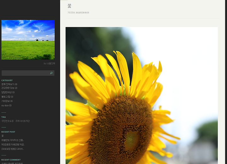Open the '분류 전체보기' category link
Image resolution: width=227 pixels, height=164 pixels.
click(9, 84)
